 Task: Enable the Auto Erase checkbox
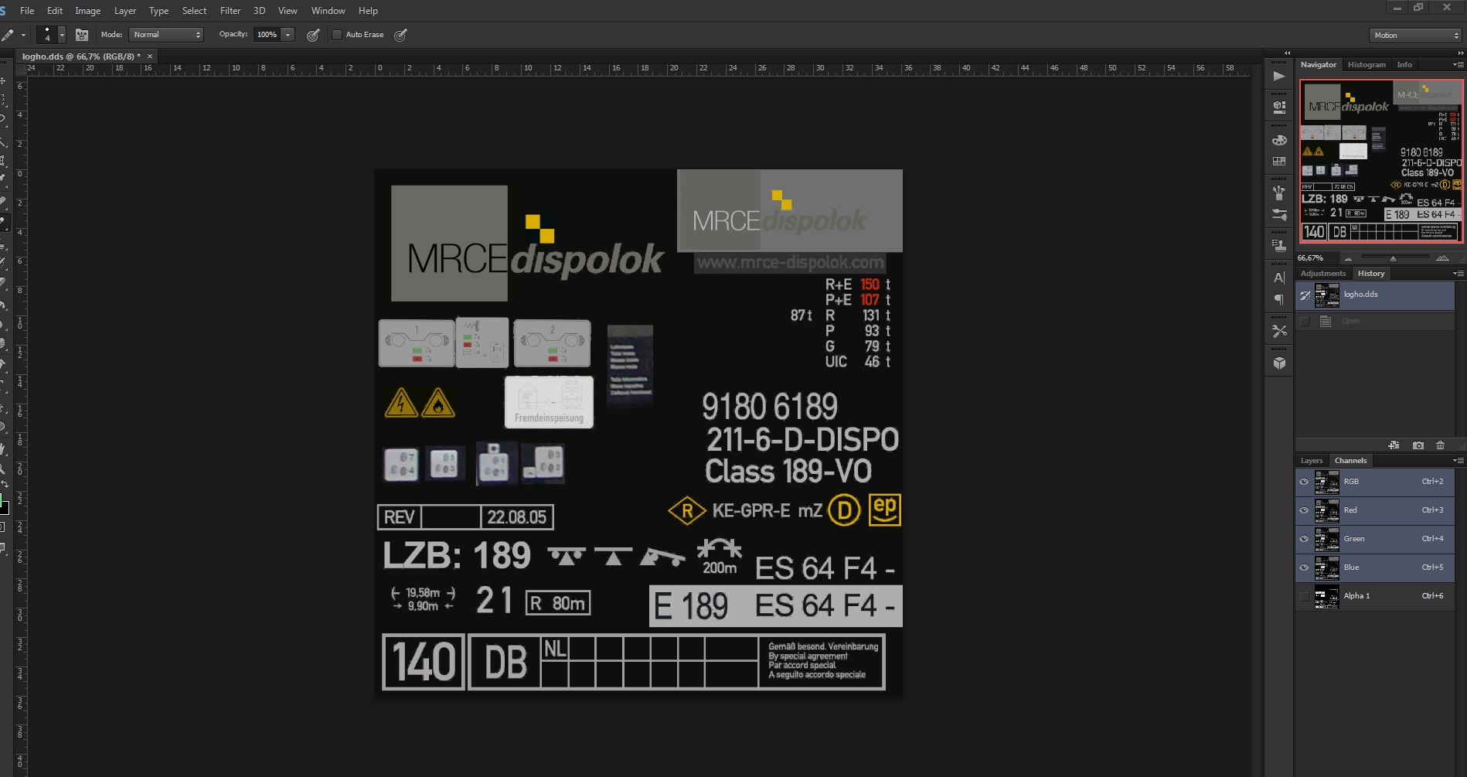[337, 35]
